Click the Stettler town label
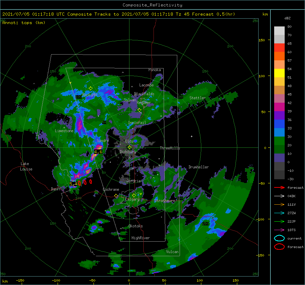The height and width of the screenshot is (285, 305). click(198, 98)
